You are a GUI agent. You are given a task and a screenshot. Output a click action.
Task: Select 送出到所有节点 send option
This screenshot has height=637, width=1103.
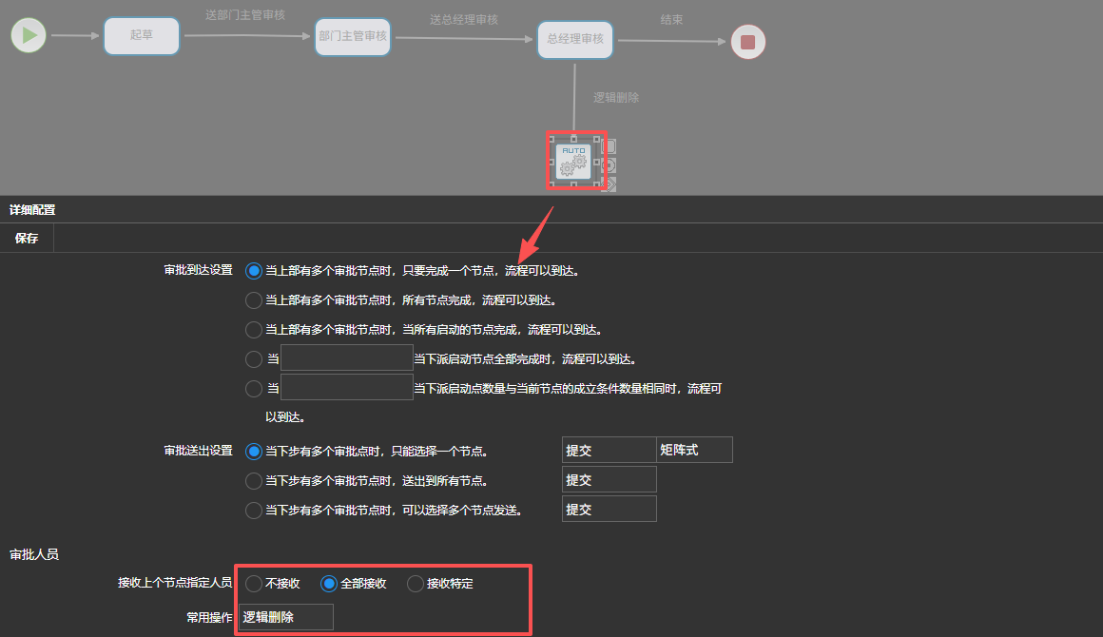click(254, 481)
